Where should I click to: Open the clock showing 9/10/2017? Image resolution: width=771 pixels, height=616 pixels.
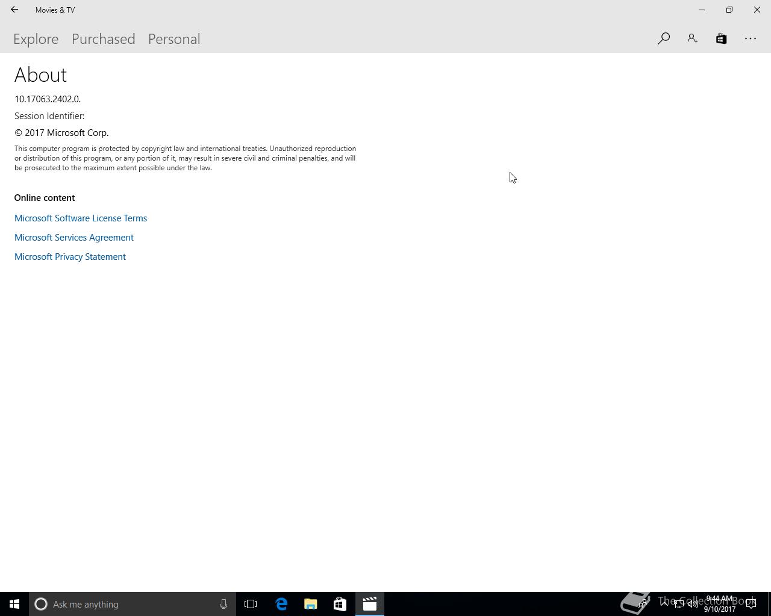click(720, 604)
